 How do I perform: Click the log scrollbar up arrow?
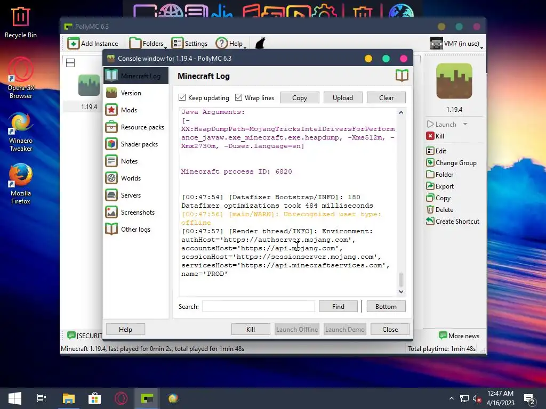401,113
